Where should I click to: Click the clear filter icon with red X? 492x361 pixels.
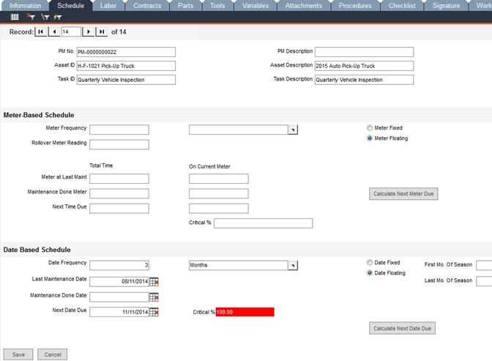[x=30, y=16]
